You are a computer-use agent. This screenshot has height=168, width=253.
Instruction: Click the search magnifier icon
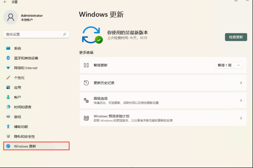65,34
